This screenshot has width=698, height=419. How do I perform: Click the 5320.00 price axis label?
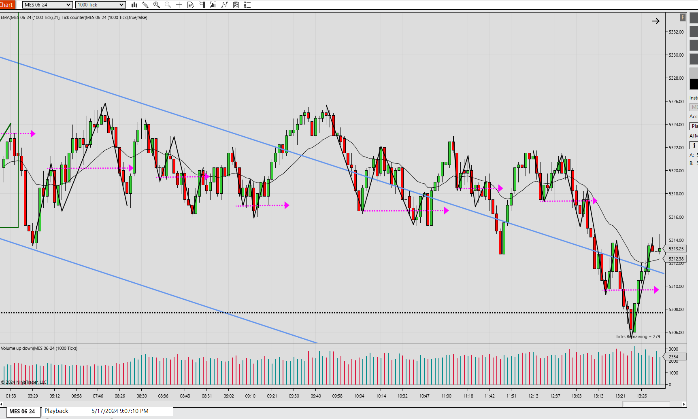point(676,171)
